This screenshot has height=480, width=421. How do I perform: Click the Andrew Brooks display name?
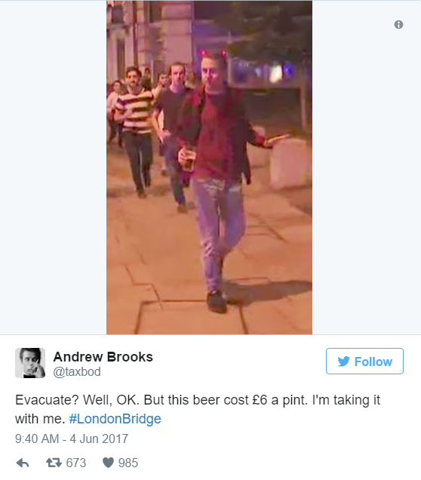[x=103, y=357]
